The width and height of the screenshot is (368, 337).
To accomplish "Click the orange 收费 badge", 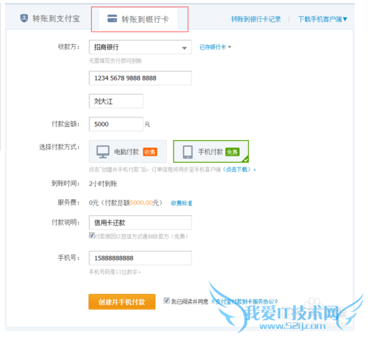I will 150,152.
